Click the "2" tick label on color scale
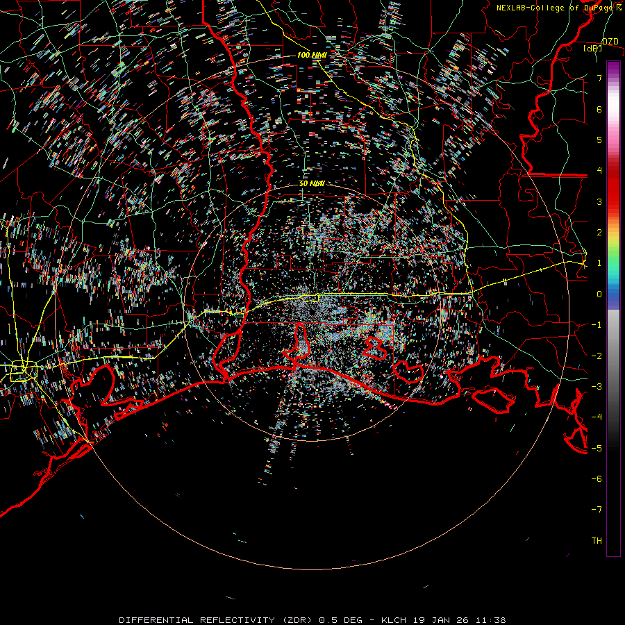This screenshot has height=625, width=625. (x=599, y=233)
